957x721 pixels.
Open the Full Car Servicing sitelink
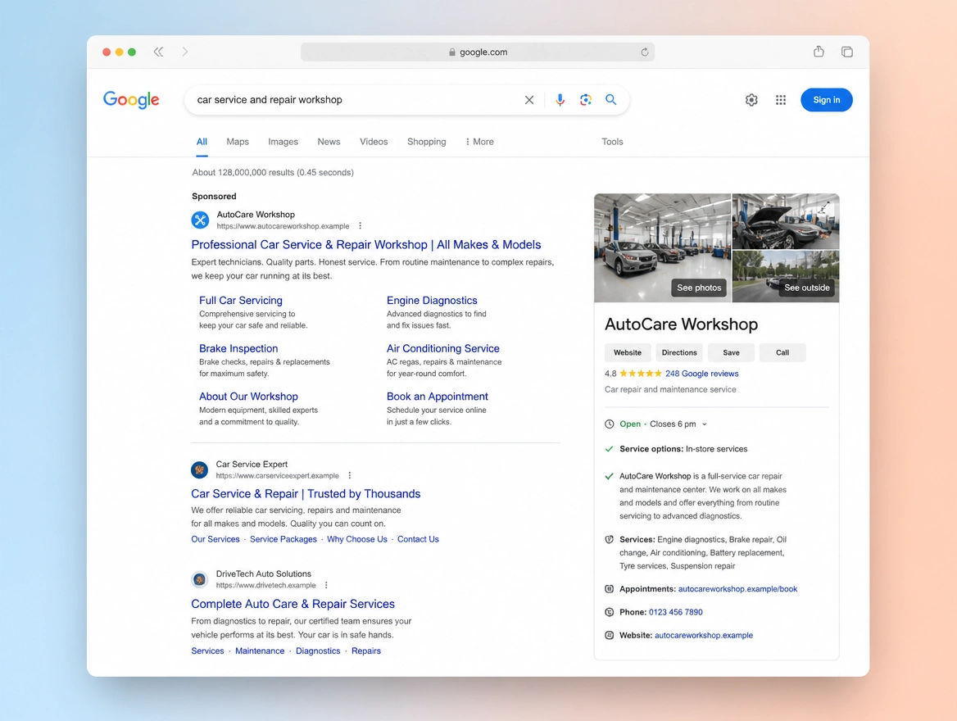(x=240, y=301)
